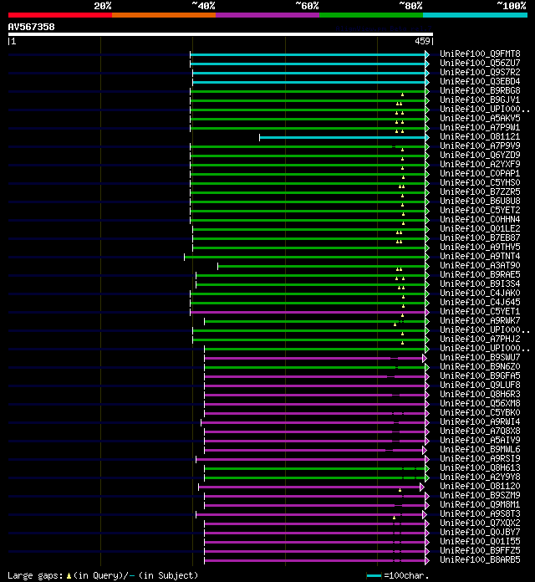535x582 pixels.
Task: Click the UniRef100_B9N6Z0 label
Action: click(480, 367)
